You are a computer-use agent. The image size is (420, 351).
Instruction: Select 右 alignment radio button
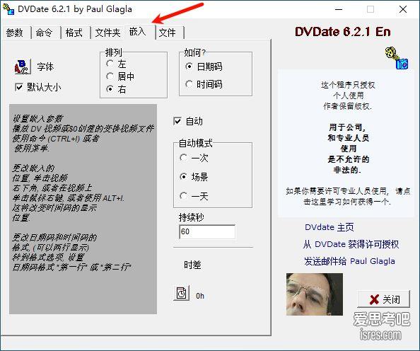click(110, 89)
